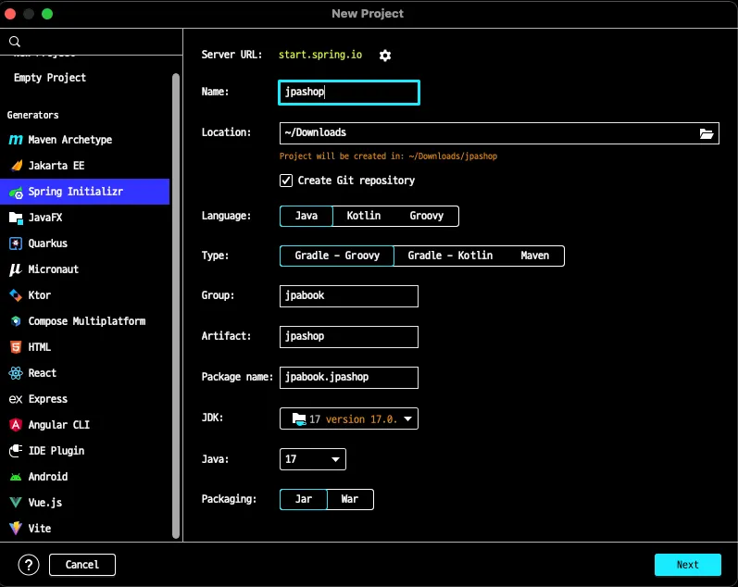The image size is (738, 587).
Task: Focus the Name field containing jpashop
Action: pos(349,93)
